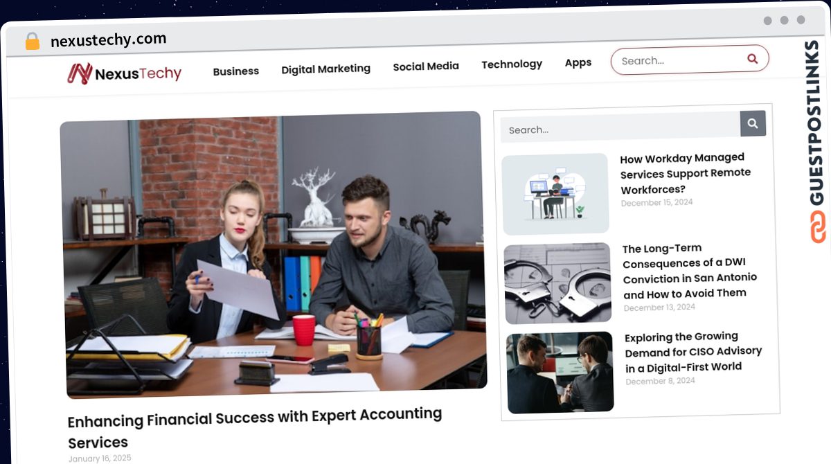Click the handcuffs article thumbnail
The image size is (831, 464).
558,283
